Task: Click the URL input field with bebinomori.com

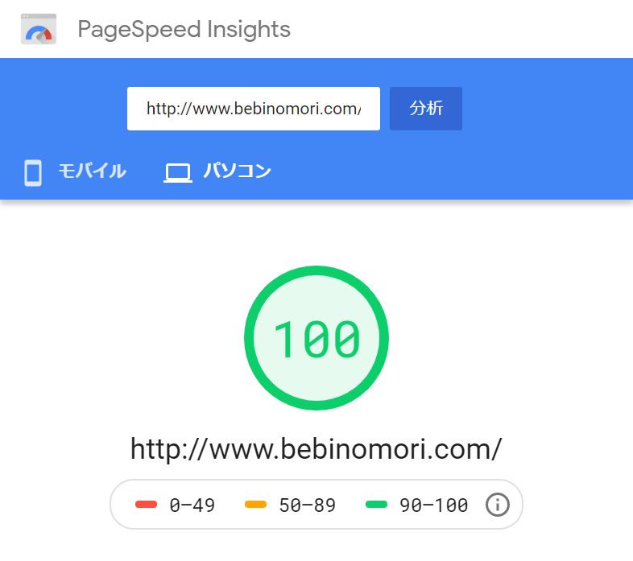Action: coord(254,109)
